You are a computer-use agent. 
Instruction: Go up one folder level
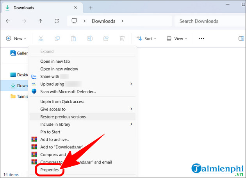point(41,21)
